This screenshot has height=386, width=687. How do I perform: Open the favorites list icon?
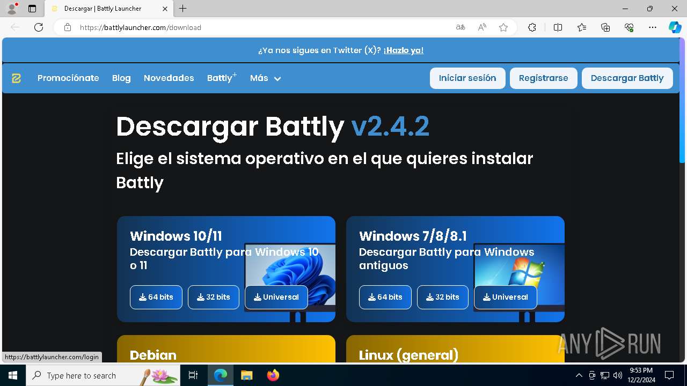pyautogui.click(x=582, y=27)
